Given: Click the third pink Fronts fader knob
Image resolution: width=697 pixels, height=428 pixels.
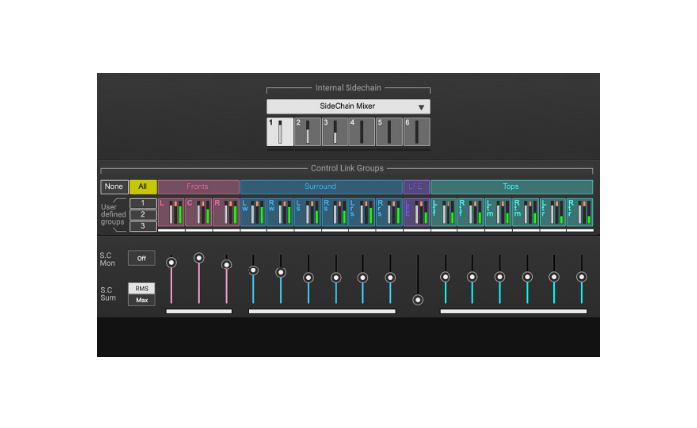Looking at the screenshot, I should pyautogui.click(x=227, y=265).
